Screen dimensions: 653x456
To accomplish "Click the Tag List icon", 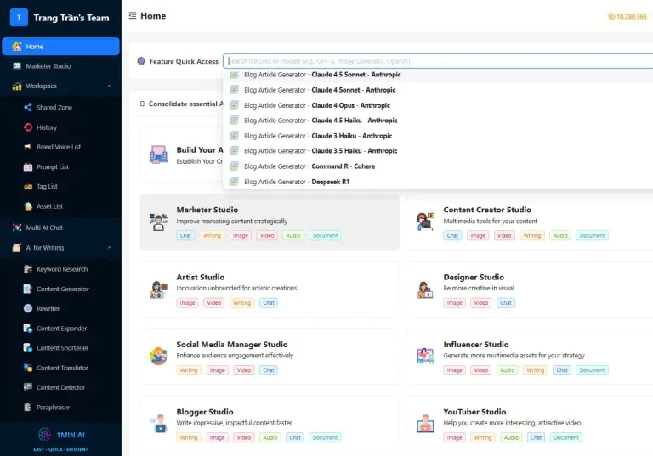I will click(28, 187).
